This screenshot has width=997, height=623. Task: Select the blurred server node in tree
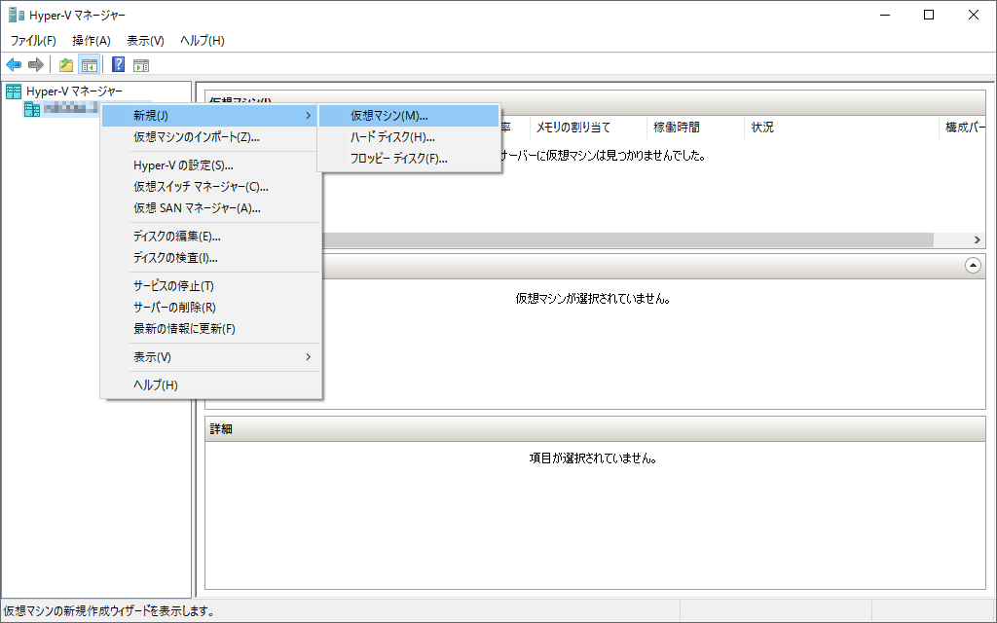tap(70, 109)
